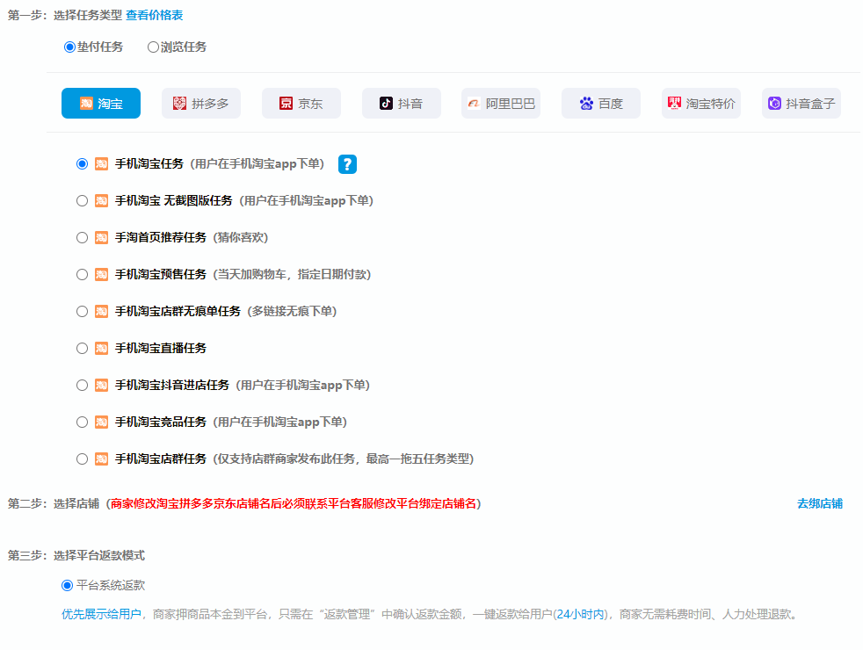Viewport: 863px width, 650px height.
Task: Pick the 手淘首页推荐任务 radio option
Action: click(82, 237)
